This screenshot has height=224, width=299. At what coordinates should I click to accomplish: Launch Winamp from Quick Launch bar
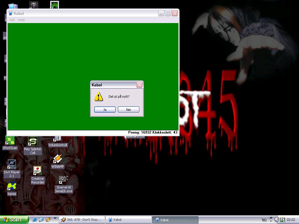pos(48,220)
